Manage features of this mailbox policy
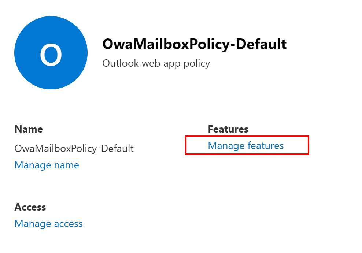The image size is (362, 253). coord(245,146)
